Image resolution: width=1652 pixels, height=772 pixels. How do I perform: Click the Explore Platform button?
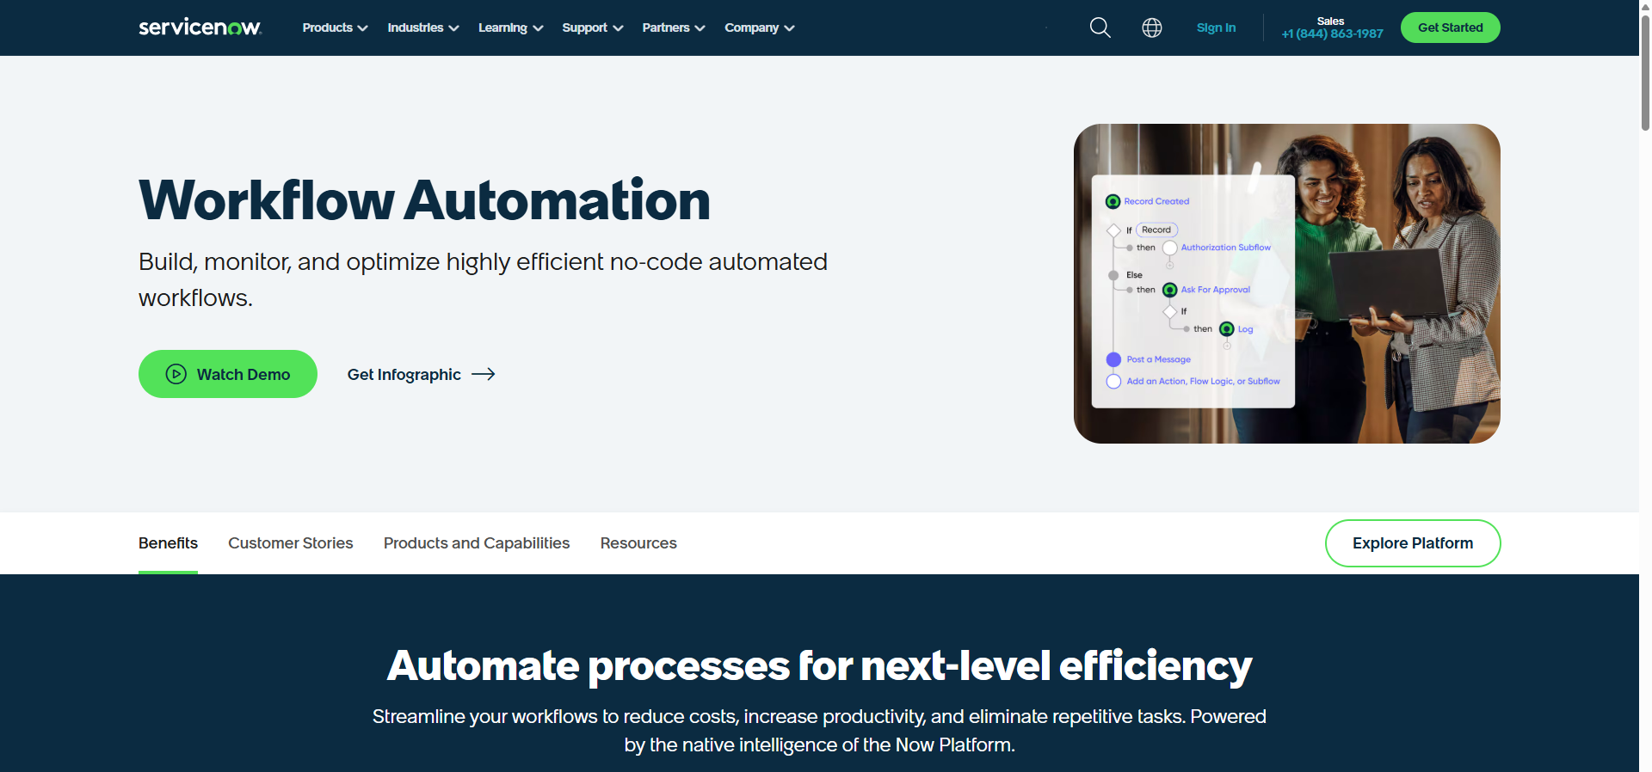[x=1413, y=543]
